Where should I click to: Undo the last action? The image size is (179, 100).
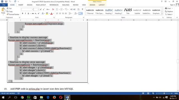click(10, 1)
